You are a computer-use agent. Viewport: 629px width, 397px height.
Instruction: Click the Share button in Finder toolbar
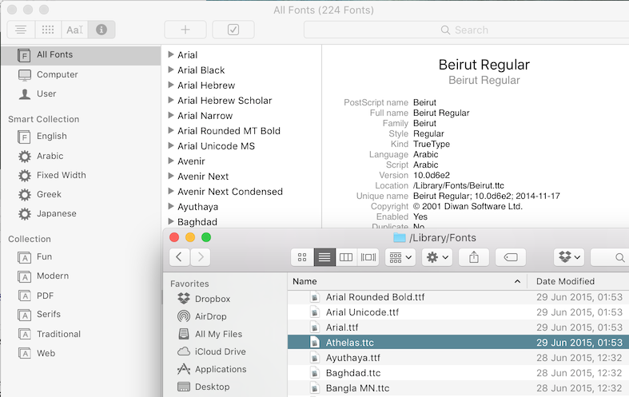(x=473, y=257)
